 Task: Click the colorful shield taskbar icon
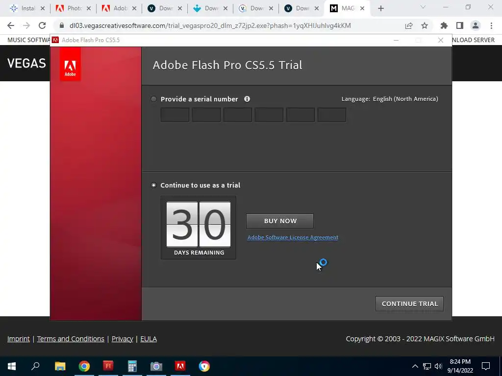(204, 366)
